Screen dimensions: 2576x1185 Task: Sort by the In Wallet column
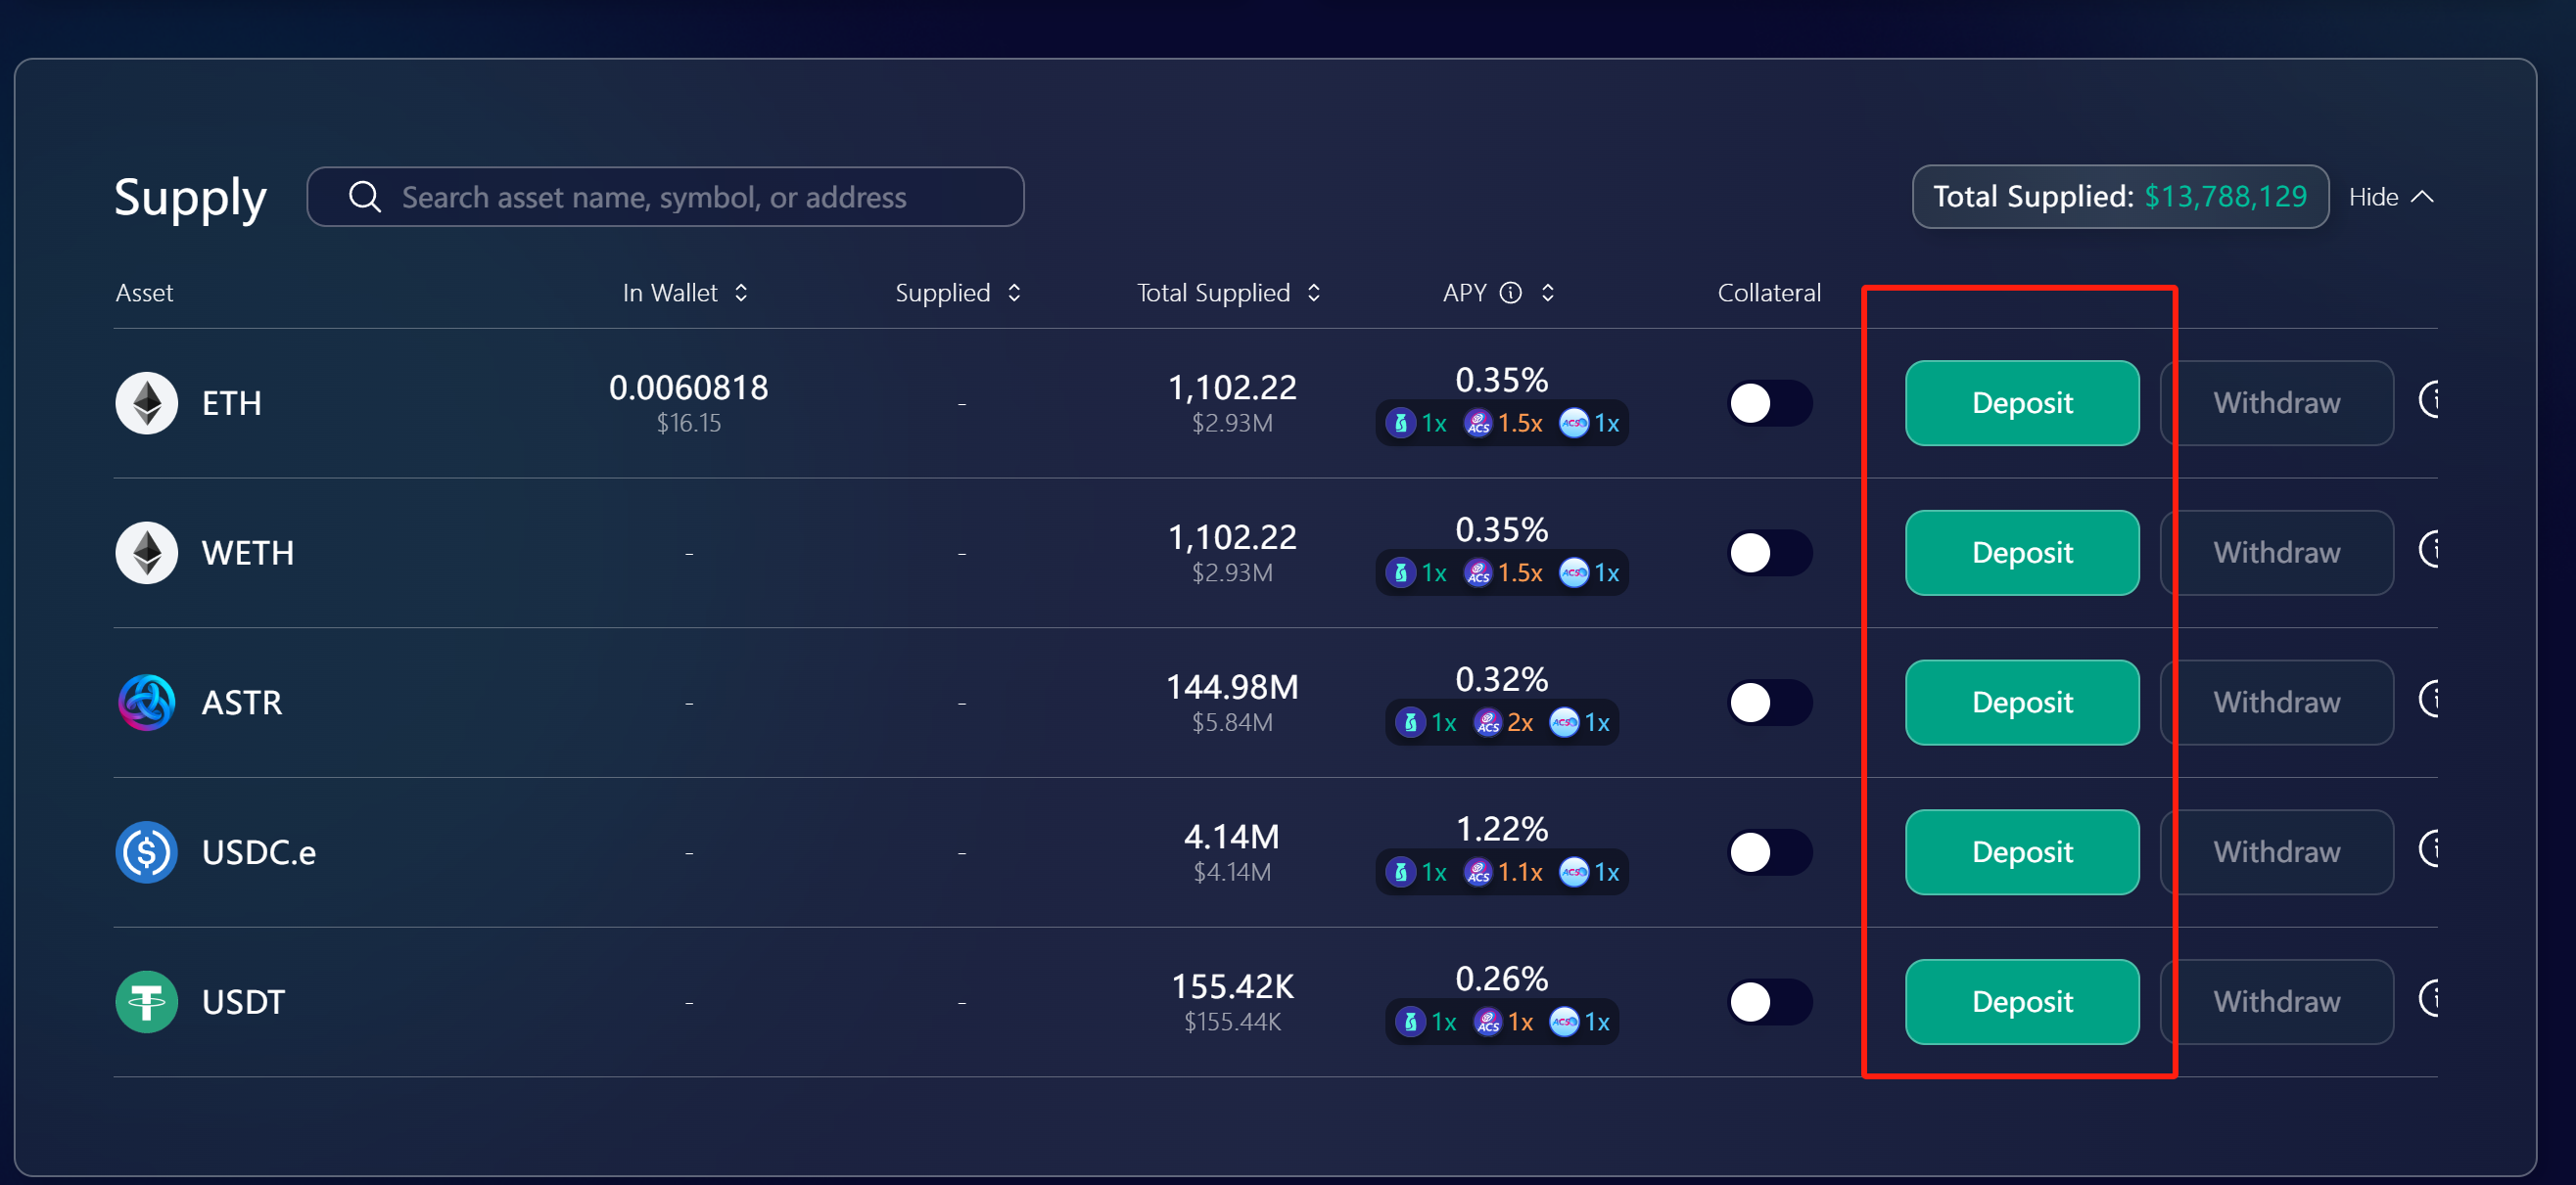pyautogui.click(x=740, y=293)
